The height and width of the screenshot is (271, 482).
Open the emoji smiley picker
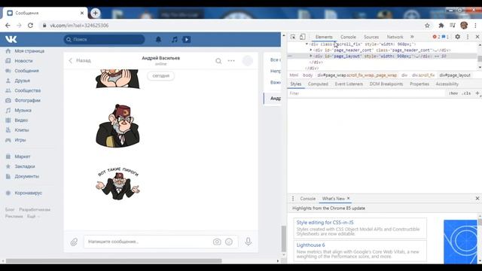pyautogui.click(x=229, y=242)
